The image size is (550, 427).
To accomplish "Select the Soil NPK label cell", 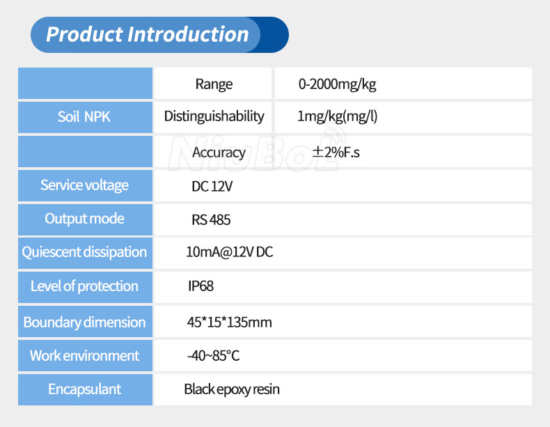I will pyautogui.click(x=84, y=117).
